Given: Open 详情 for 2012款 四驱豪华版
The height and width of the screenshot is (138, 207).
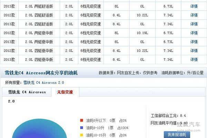Looking at the screenshot, I should tap(194, 50).
